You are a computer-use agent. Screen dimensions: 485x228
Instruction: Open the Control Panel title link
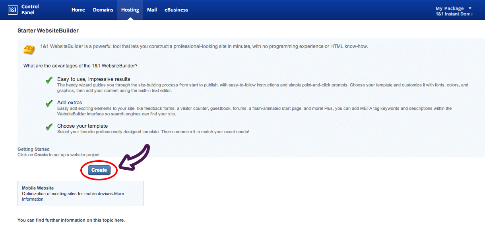pyautogui.click(x=30, y=10)
